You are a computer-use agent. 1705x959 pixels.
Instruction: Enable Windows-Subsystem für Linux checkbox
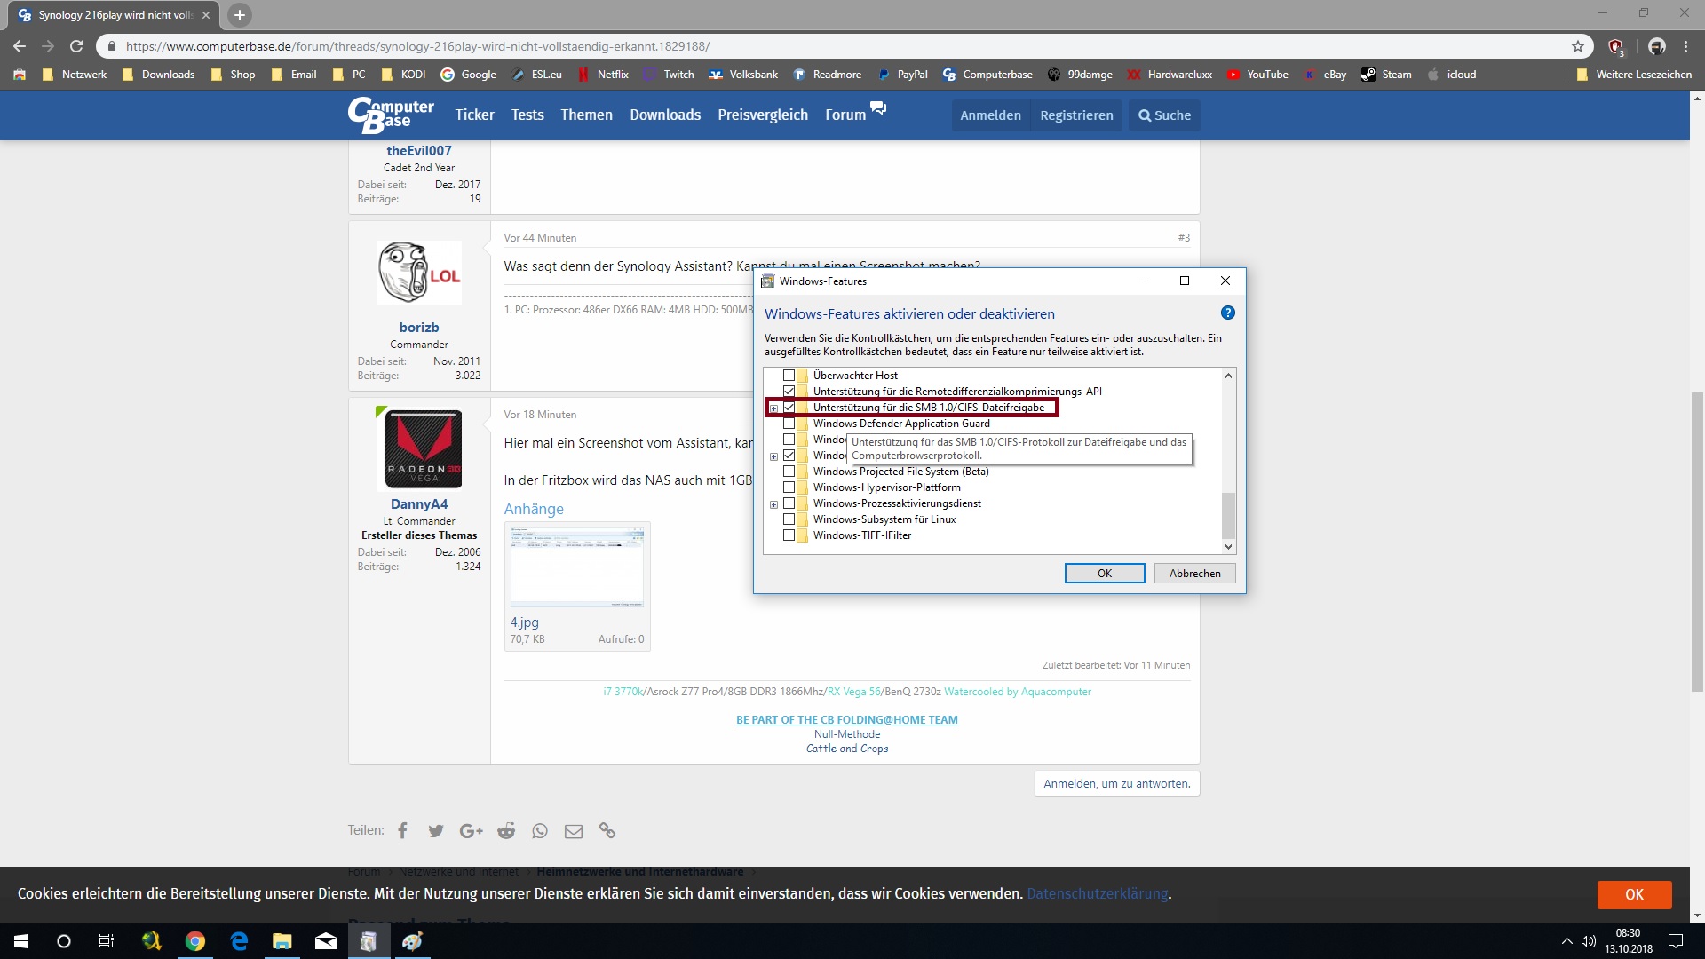[x=789, y=519]
